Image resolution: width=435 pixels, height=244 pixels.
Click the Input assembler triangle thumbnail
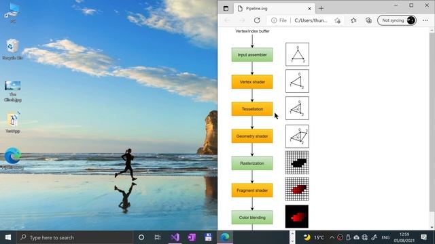point(297,54)
